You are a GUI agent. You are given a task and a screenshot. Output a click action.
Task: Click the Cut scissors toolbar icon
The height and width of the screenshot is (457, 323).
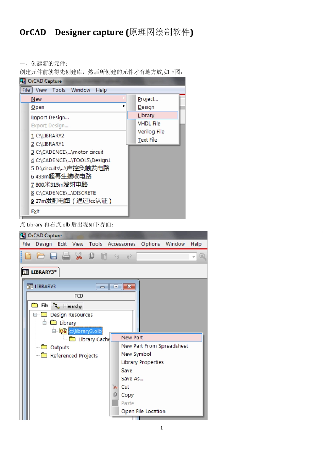tap(79, 256)
